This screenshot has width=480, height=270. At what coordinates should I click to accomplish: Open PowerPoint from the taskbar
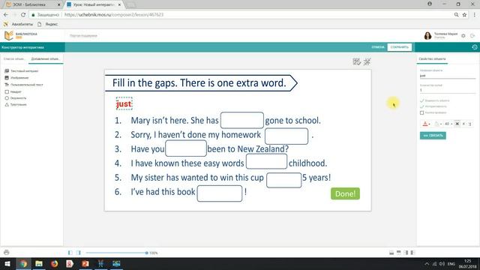coord(85,263)
